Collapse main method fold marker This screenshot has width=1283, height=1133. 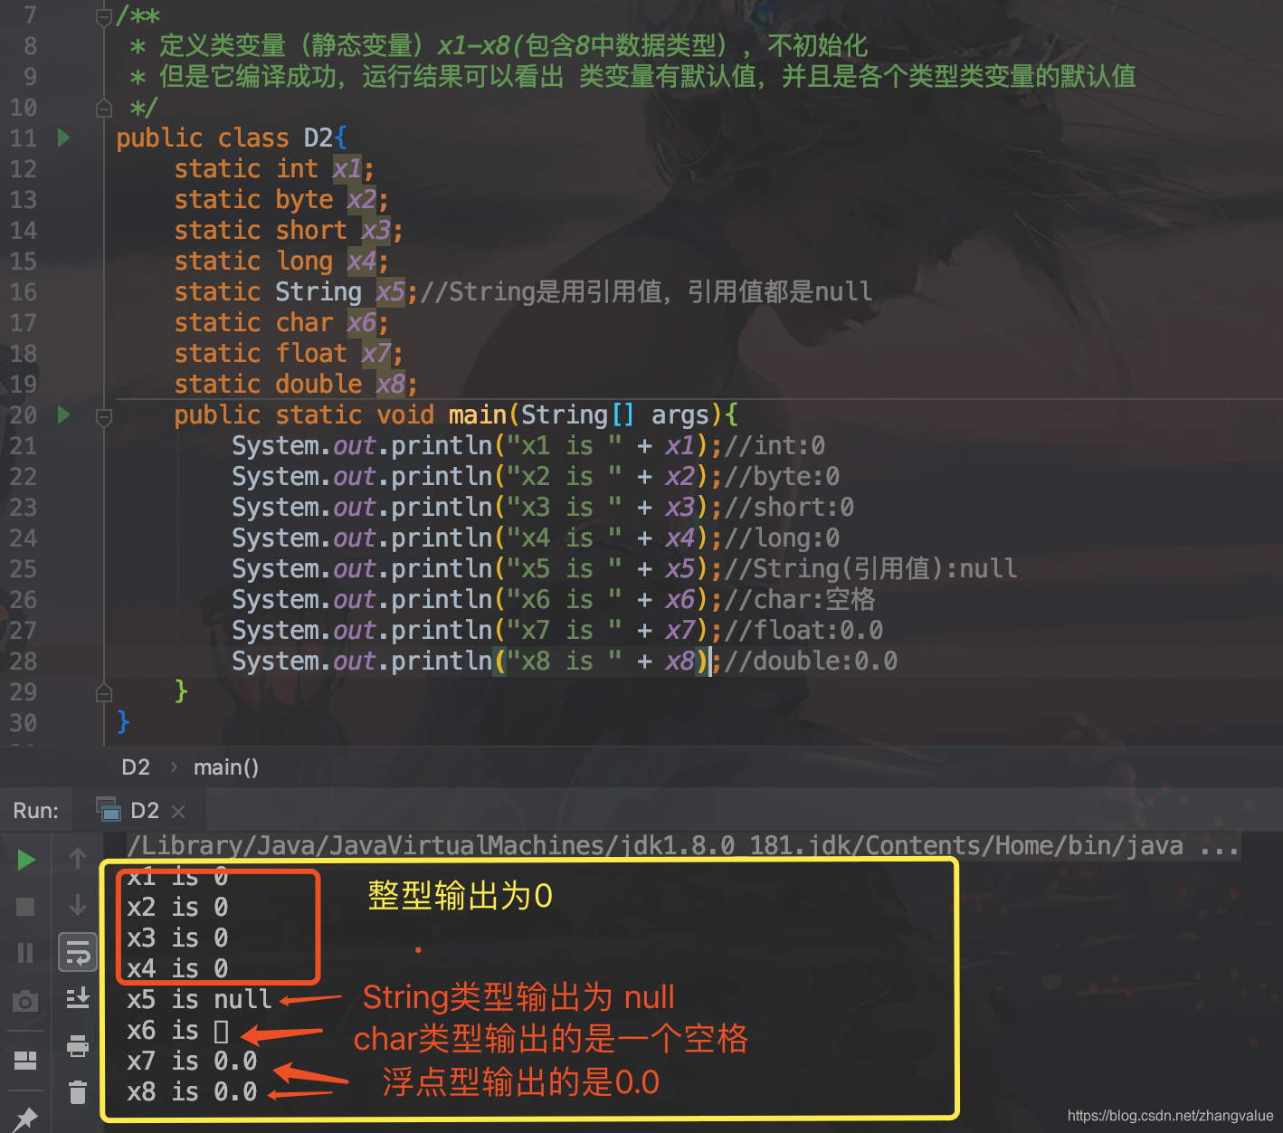pos(104,416)
